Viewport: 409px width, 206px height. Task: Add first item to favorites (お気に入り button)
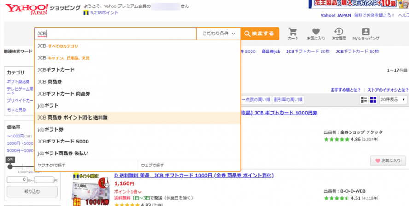[388, 161]
